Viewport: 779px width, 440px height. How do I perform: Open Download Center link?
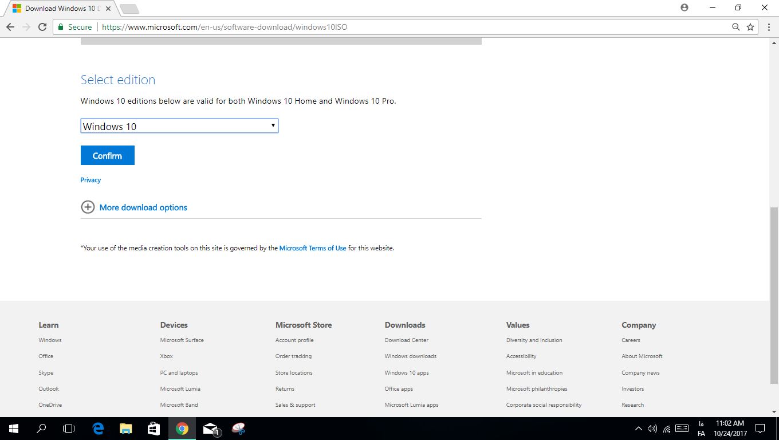pyautogui.click(x=406, y=340)
